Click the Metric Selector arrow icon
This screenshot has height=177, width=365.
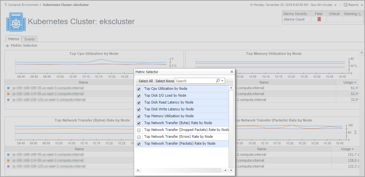[x=8, y=46]
